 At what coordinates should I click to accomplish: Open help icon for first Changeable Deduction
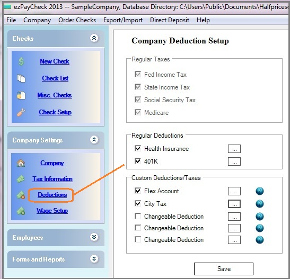[260, 217]
